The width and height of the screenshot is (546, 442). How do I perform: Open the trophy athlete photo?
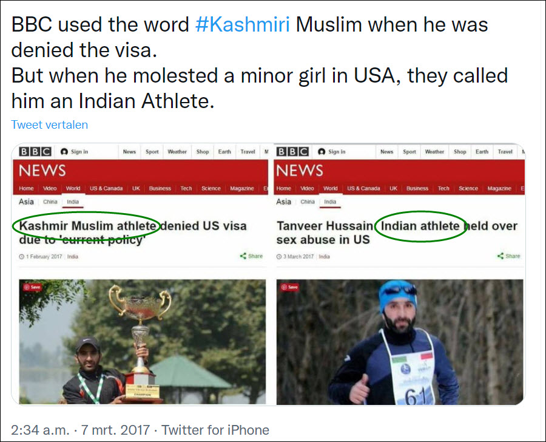[x=142, y=341]
